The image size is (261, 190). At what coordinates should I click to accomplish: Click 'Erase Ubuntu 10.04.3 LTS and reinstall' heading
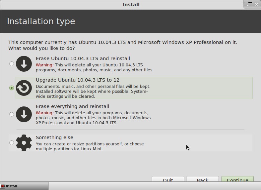[x=83, y=58]
